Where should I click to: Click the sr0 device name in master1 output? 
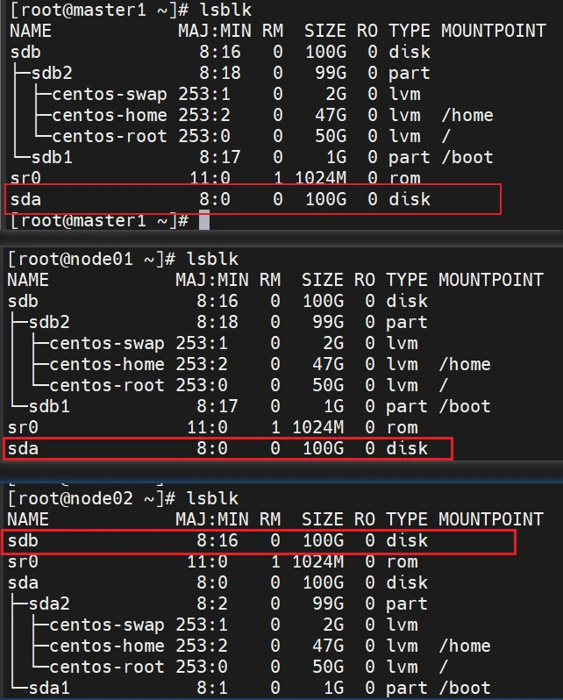25,178
